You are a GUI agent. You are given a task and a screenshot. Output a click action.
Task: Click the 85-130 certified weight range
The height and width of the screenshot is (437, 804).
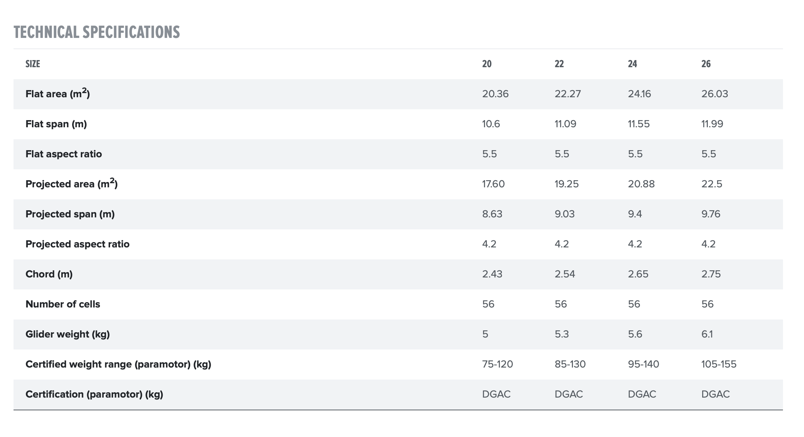point(570,364)
